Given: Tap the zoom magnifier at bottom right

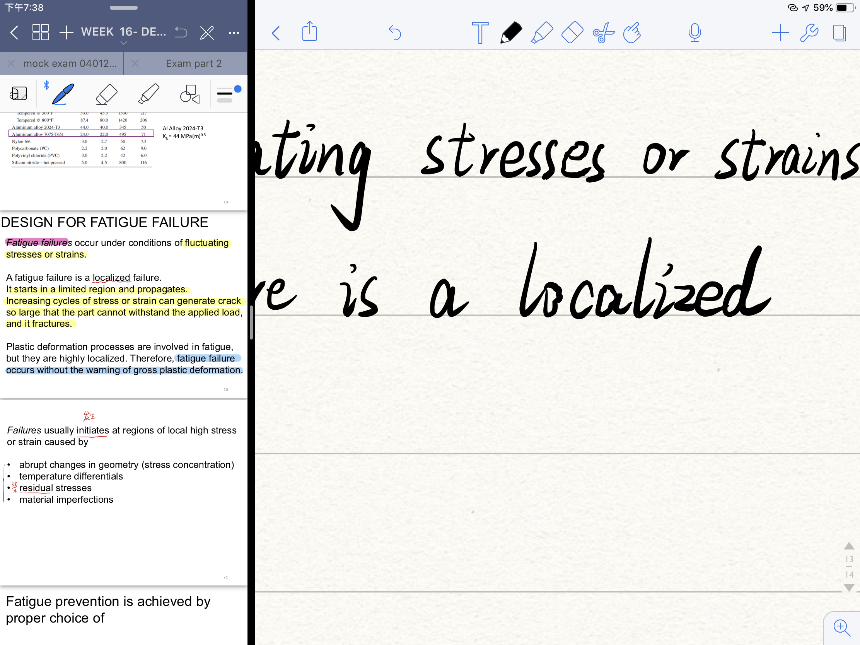Looking at the screenshot, I should pos(841,627).
